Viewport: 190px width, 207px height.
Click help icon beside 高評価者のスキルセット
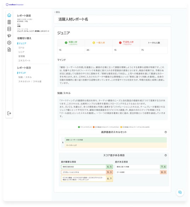(166, 132)
